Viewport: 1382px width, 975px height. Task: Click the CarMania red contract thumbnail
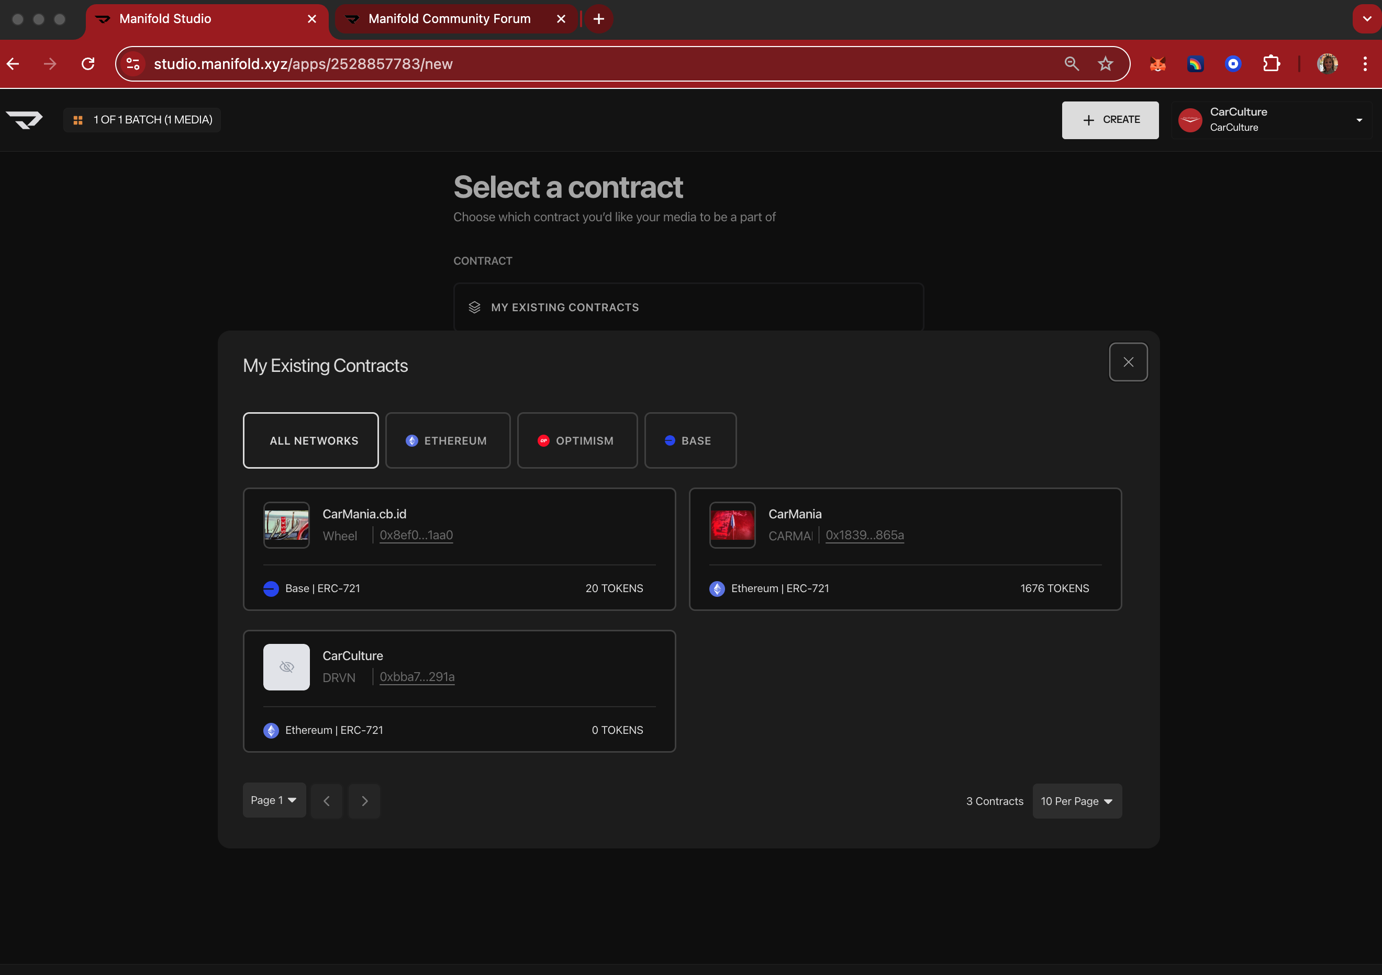coord(732,525)
